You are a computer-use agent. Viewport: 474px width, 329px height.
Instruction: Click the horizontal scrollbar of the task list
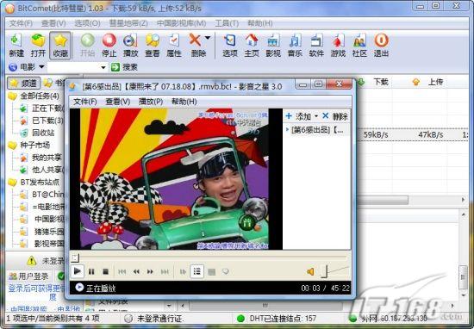coord(383,200)
